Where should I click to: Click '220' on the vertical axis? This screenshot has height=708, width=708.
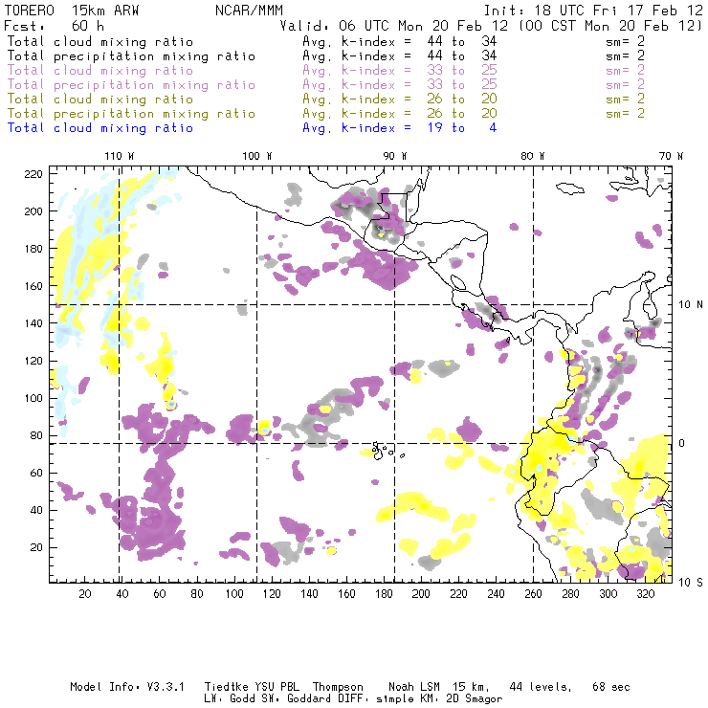(x=33, y=174)
